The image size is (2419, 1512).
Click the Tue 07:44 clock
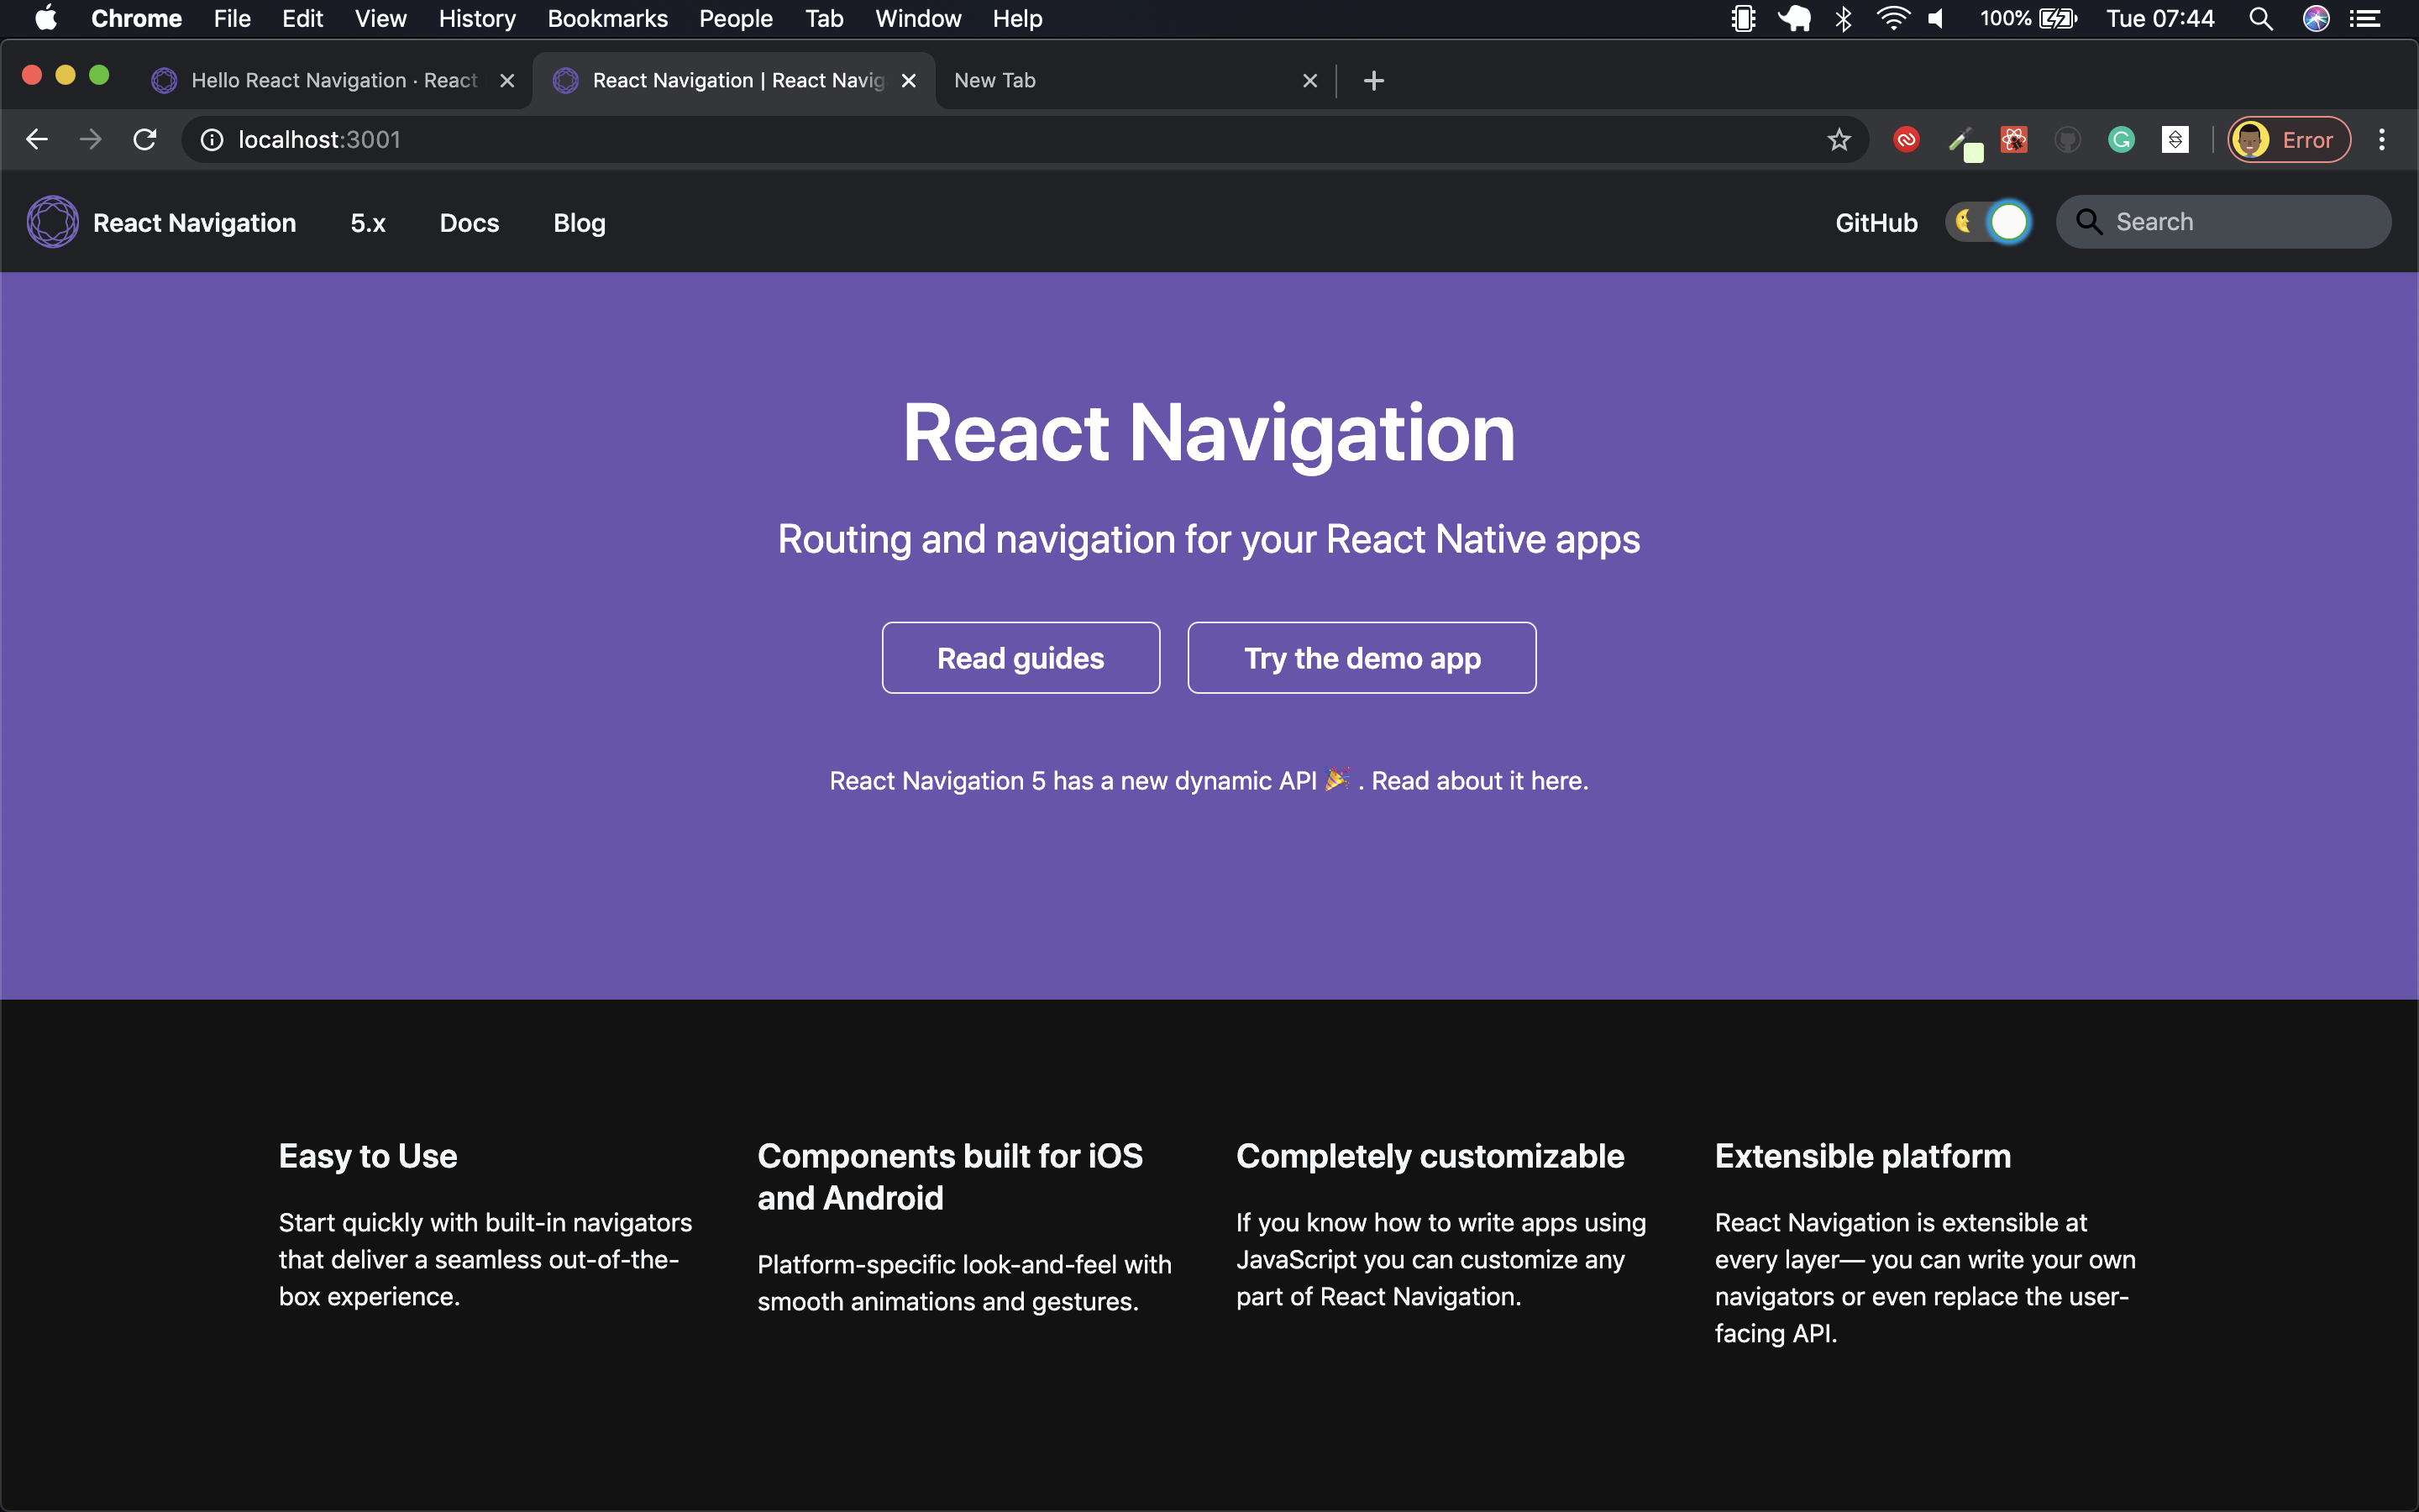coord(2160,18)
